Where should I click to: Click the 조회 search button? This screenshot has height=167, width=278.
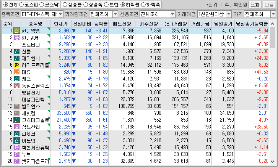pyautogui.click(x=255, y=5)
